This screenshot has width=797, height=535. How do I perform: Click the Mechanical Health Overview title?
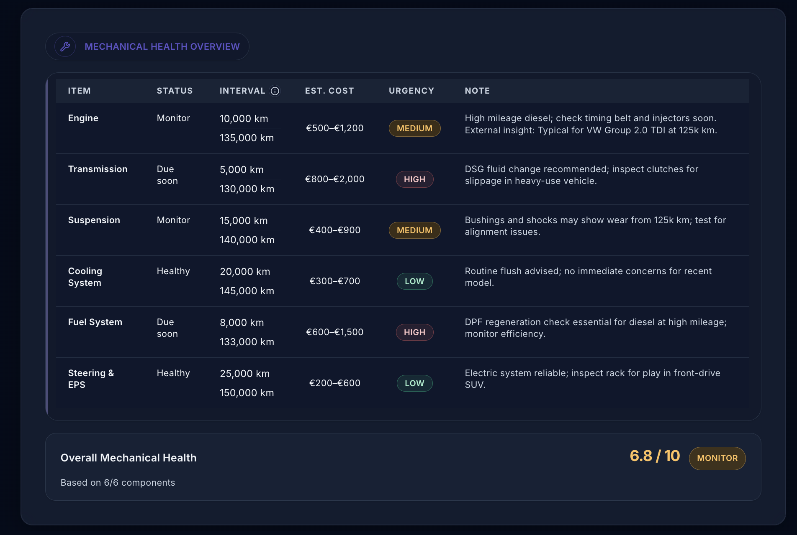[x=162, y=46]
